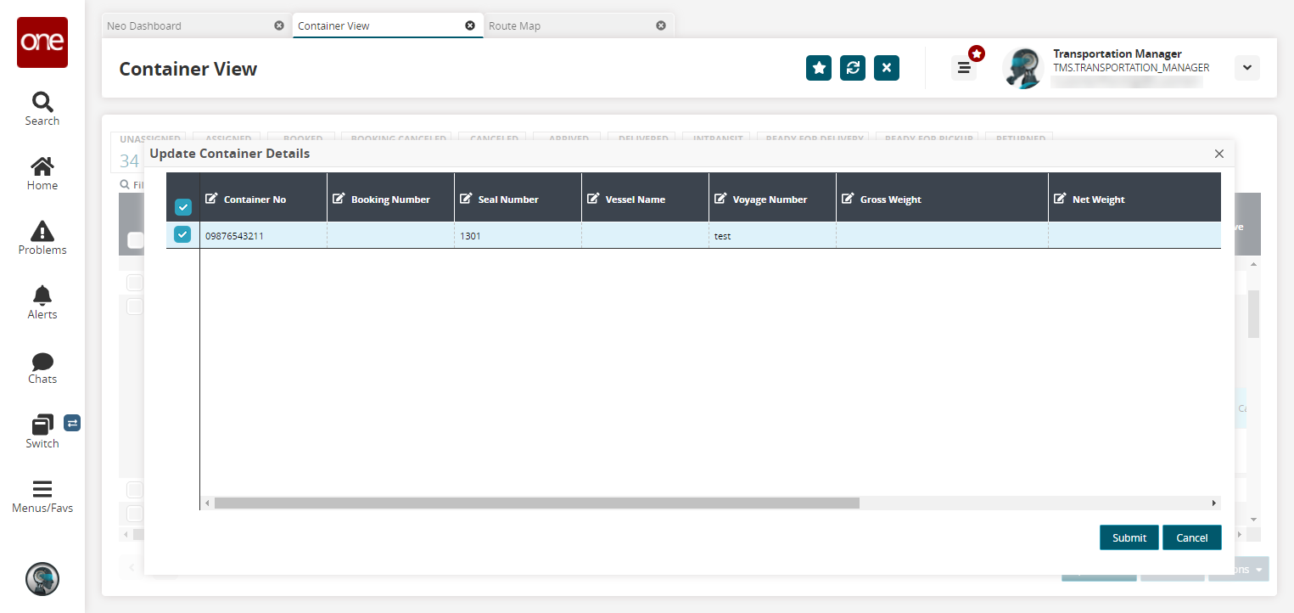
Task: Submit the container details update
Action: click(x=1129, y=537)
